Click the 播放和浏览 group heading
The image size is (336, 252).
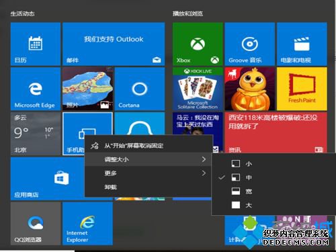pyautogui.click(x=187, y=13)
